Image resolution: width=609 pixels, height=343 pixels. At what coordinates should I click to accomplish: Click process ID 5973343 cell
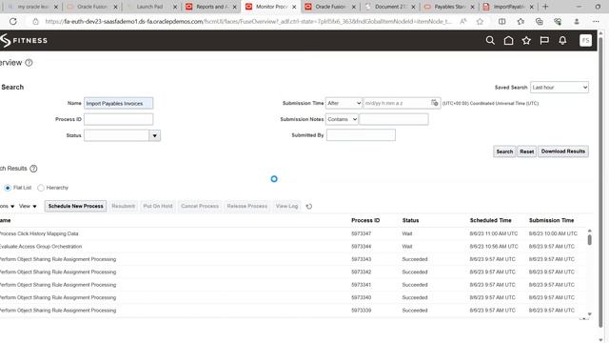point(362,259)
